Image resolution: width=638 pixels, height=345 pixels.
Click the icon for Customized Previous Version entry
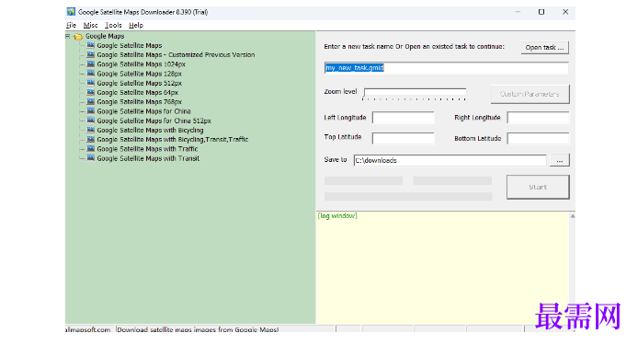point(90,54)
